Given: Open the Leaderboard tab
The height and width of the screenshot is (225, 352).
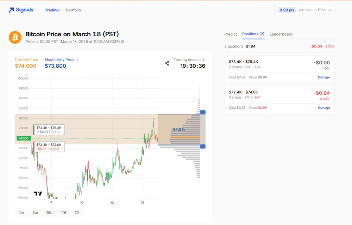Looking at the screenshot, I should click(x=281, y=34).
